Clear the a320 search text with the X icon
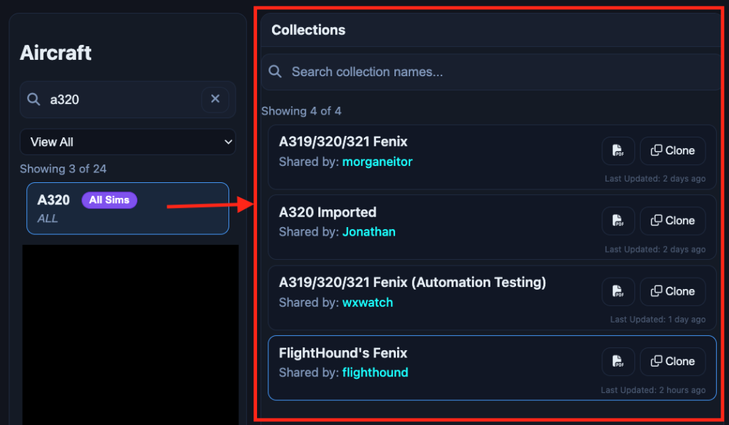The width and height of the screenshot is (729, 425). [215, 99]
